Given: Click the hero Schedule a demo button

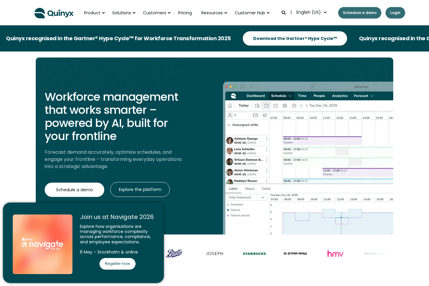Looking at the screenshot, I should (x=74, y=190).
